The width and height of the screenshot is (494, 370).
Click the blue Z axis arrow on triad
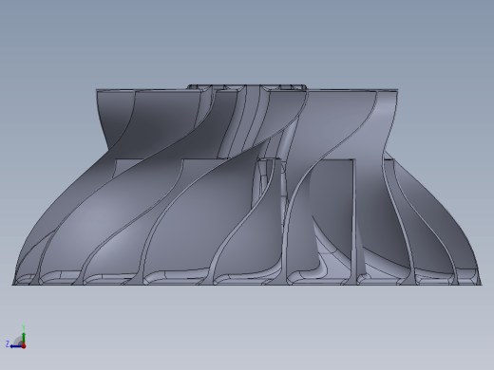point(16,346)
